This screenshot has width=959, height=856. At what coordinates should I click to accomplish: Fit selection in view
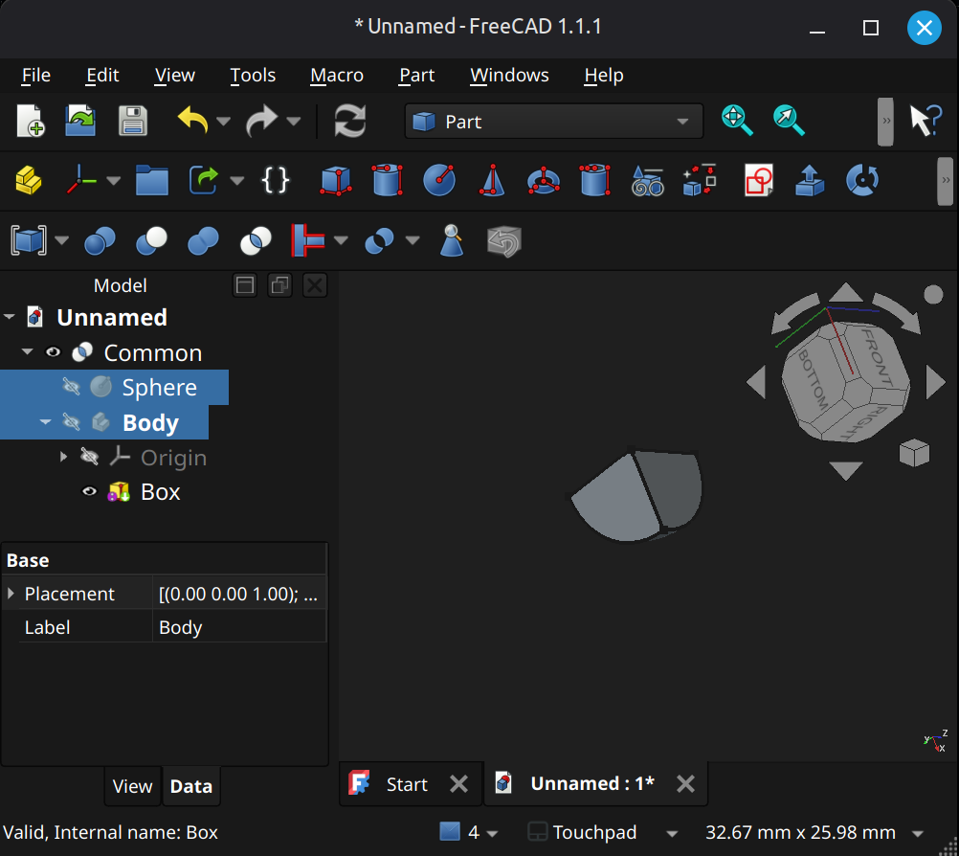(x=789, y=121)
